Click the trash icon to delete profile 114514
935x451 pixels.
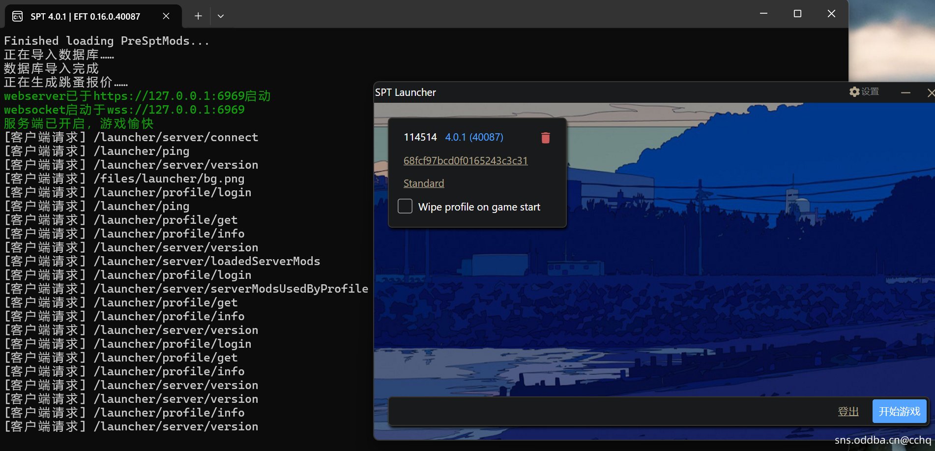point(545,138)
